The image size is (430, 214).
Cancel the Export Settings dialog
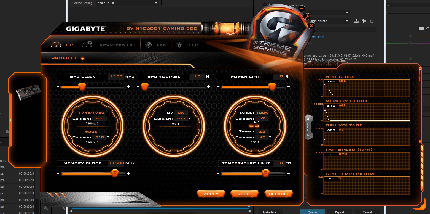pyautogui.click(x=367, y=212)
